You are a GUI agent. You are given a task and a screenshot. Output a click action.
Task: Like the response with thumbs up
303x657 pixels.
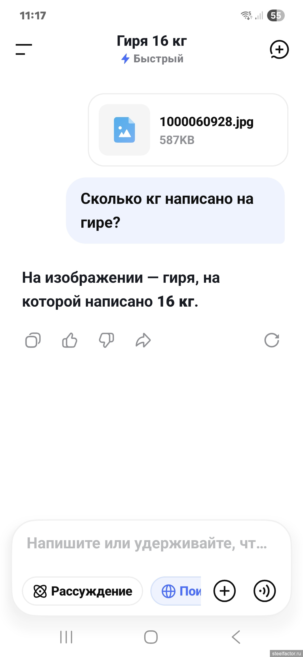coord(70,340)
